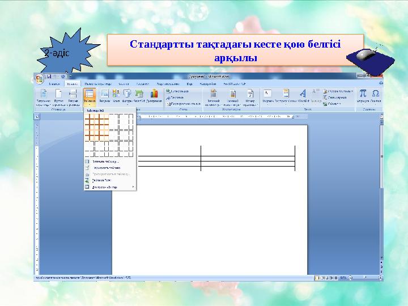
Task: Open the Нижний колонтитул footer menu
Action: pyautogui.click(x=232, y=97)
